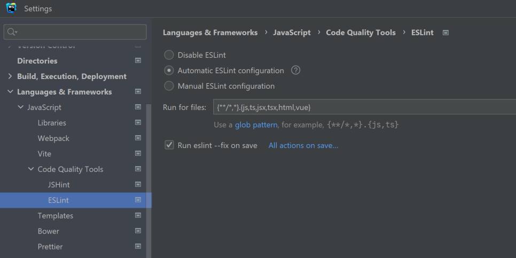Open help icon for Automatic ESLint configuration
The width and height of the screenshot is (516, 258).
click(x=296, y=70)
